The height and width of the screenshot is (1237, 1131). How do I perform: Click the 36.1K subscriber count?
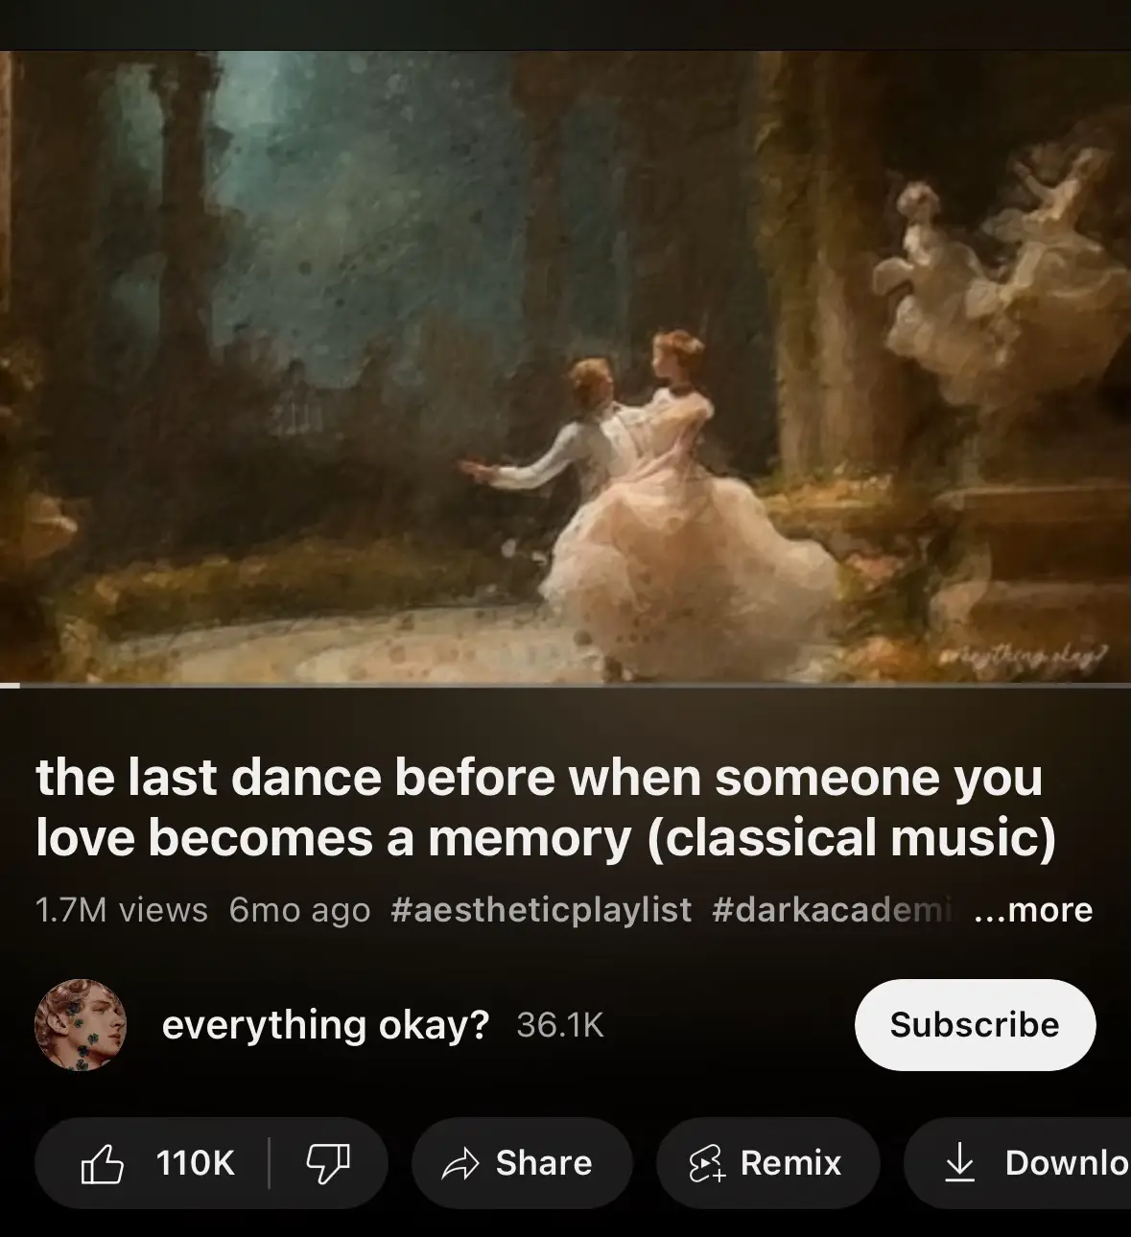560,1025
